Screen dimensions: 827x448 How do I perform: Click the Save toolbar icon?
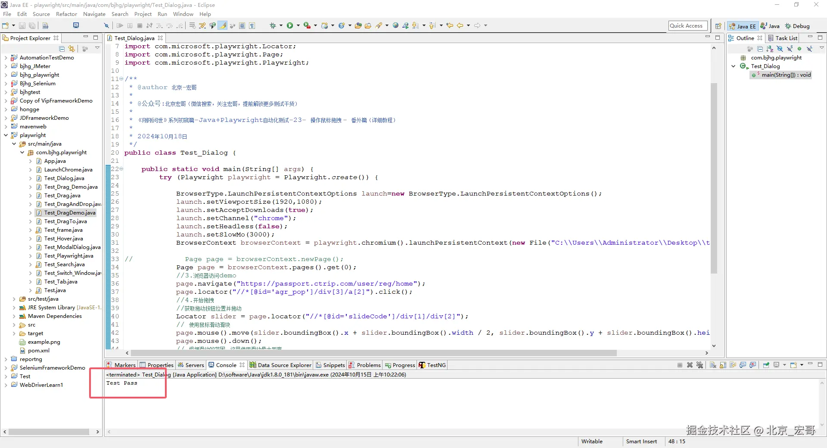[22, 25]
